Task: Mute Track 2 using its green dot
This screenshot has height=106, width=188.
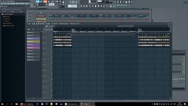Action: point(52,41)
